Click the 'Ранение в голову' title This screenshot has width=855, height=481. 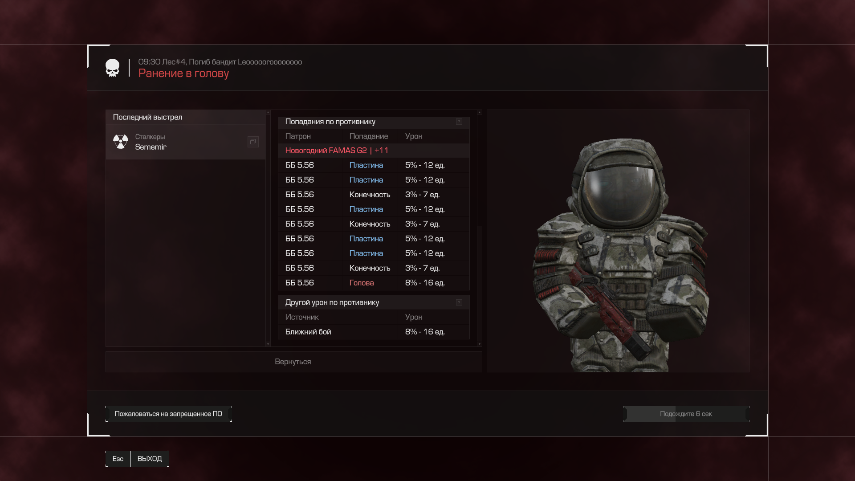183,73
